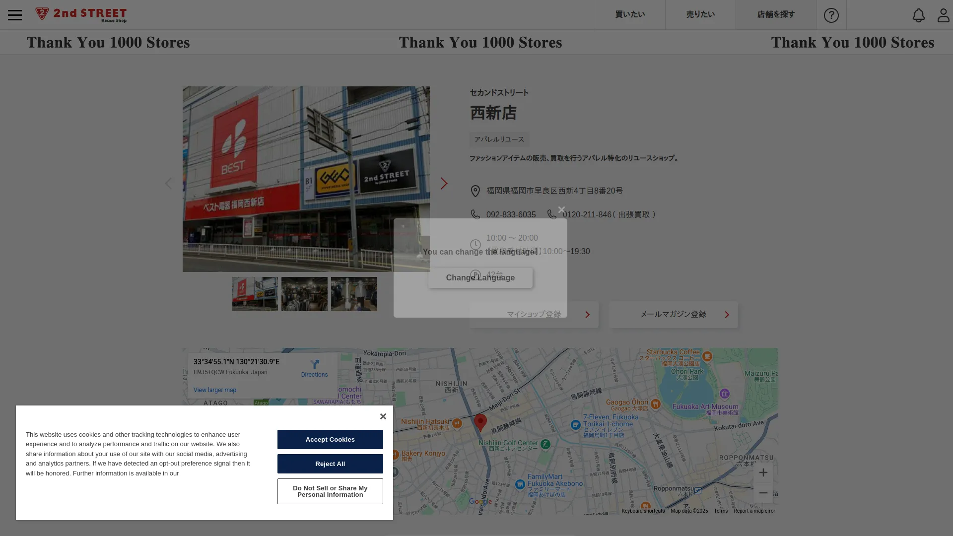Viewport: 953px width, 536px height.
Task: Click Report a map error
Action: pyautogui.click(x=754, y=511)
